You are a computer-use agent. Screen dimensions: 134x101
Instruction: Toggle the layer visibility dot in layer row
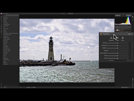116,30
